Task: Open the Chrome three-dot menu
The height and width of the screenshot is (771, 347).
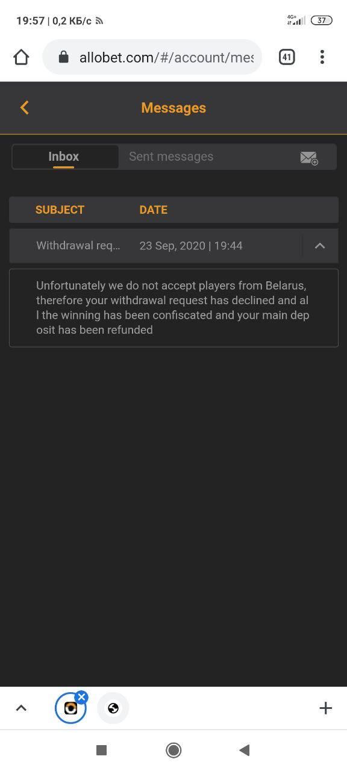Action: [322, 57]
